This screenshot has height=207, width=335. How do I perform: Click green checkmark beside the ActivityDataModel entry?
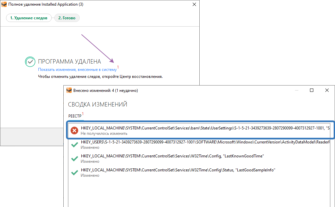click(x=75, y=144)
